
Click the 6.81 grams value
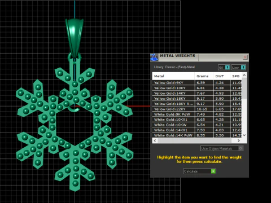click(201, 88)
